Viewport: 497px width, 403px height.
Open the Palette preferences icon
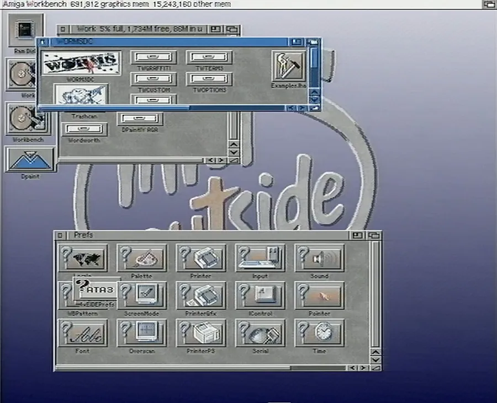click(x=141, y=258)
